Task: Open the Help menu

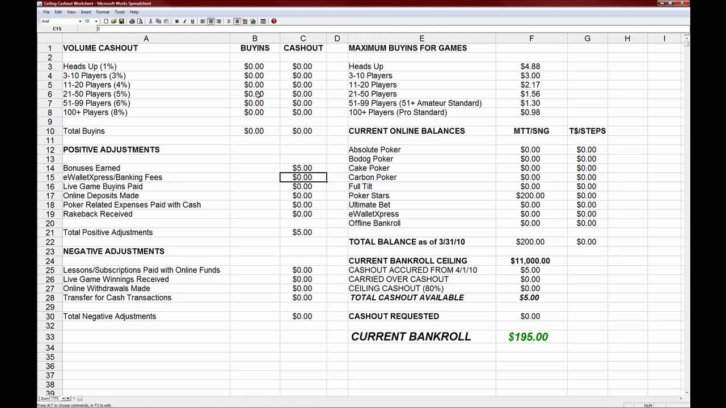Action: (x=134, y=12)
